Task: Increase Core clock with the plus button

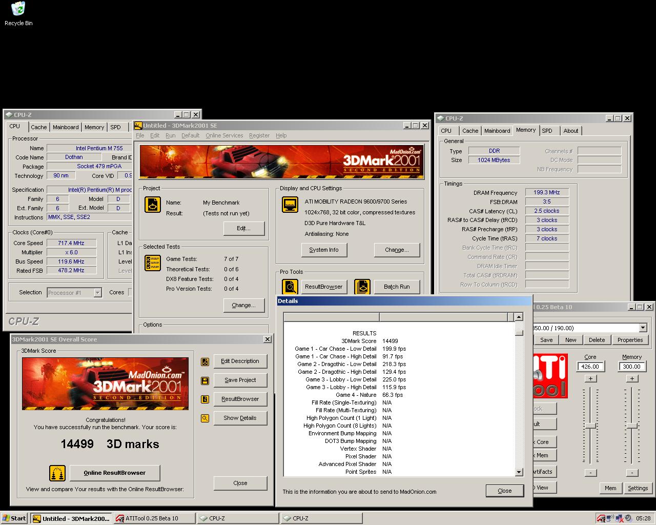Action: click(x=590, y=378)
